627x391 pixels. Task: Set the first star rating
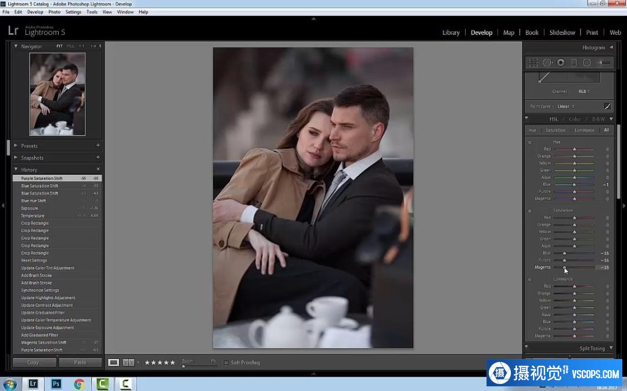pos(147,363)
